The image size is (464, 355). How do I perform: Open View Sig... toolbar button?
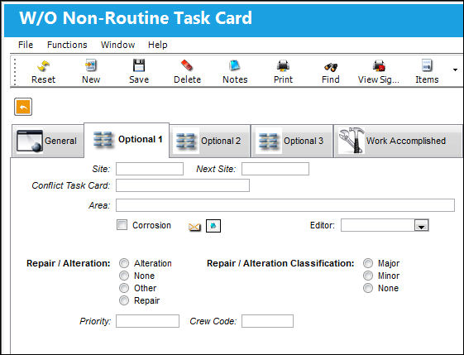point(379,71)
